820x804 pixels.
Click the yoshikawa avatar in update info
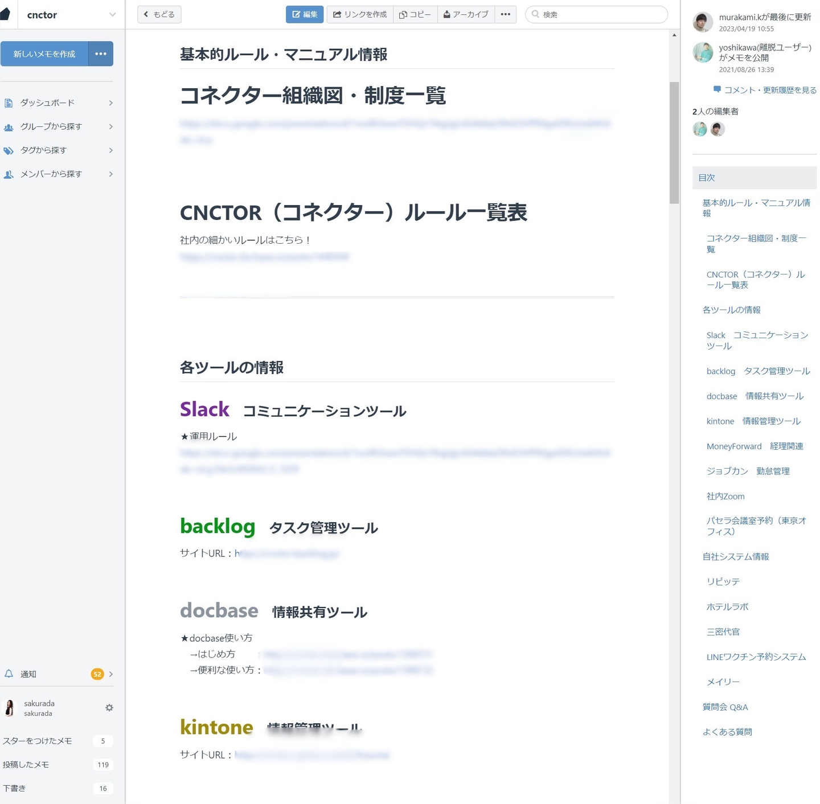tap(703, 52)
